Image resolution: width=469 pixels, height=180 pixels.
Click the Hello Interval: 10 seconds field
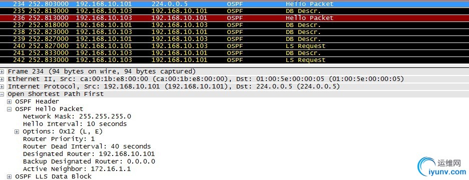click(x=75, y=124)
